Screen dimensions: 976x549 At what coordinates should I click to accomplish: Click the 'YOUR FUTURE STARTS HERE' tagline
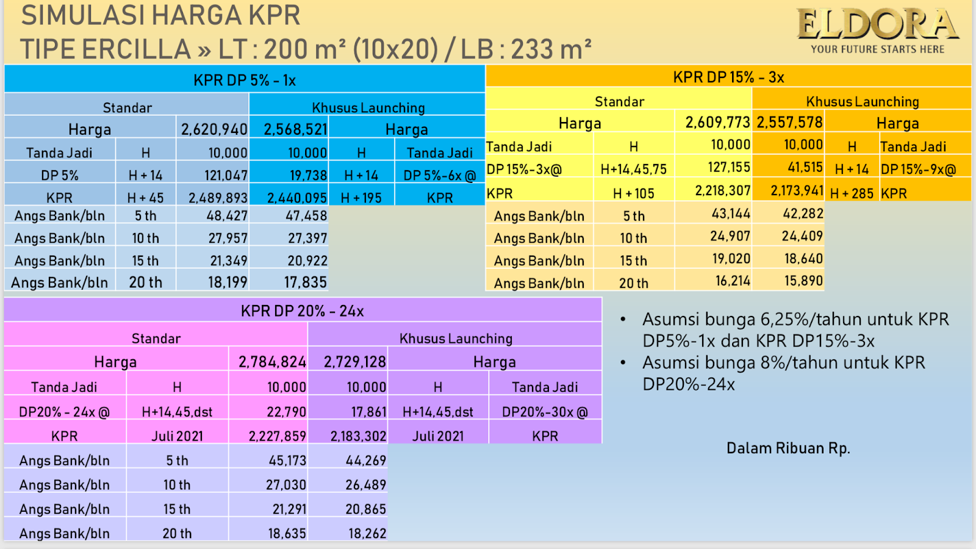(877, 49)
